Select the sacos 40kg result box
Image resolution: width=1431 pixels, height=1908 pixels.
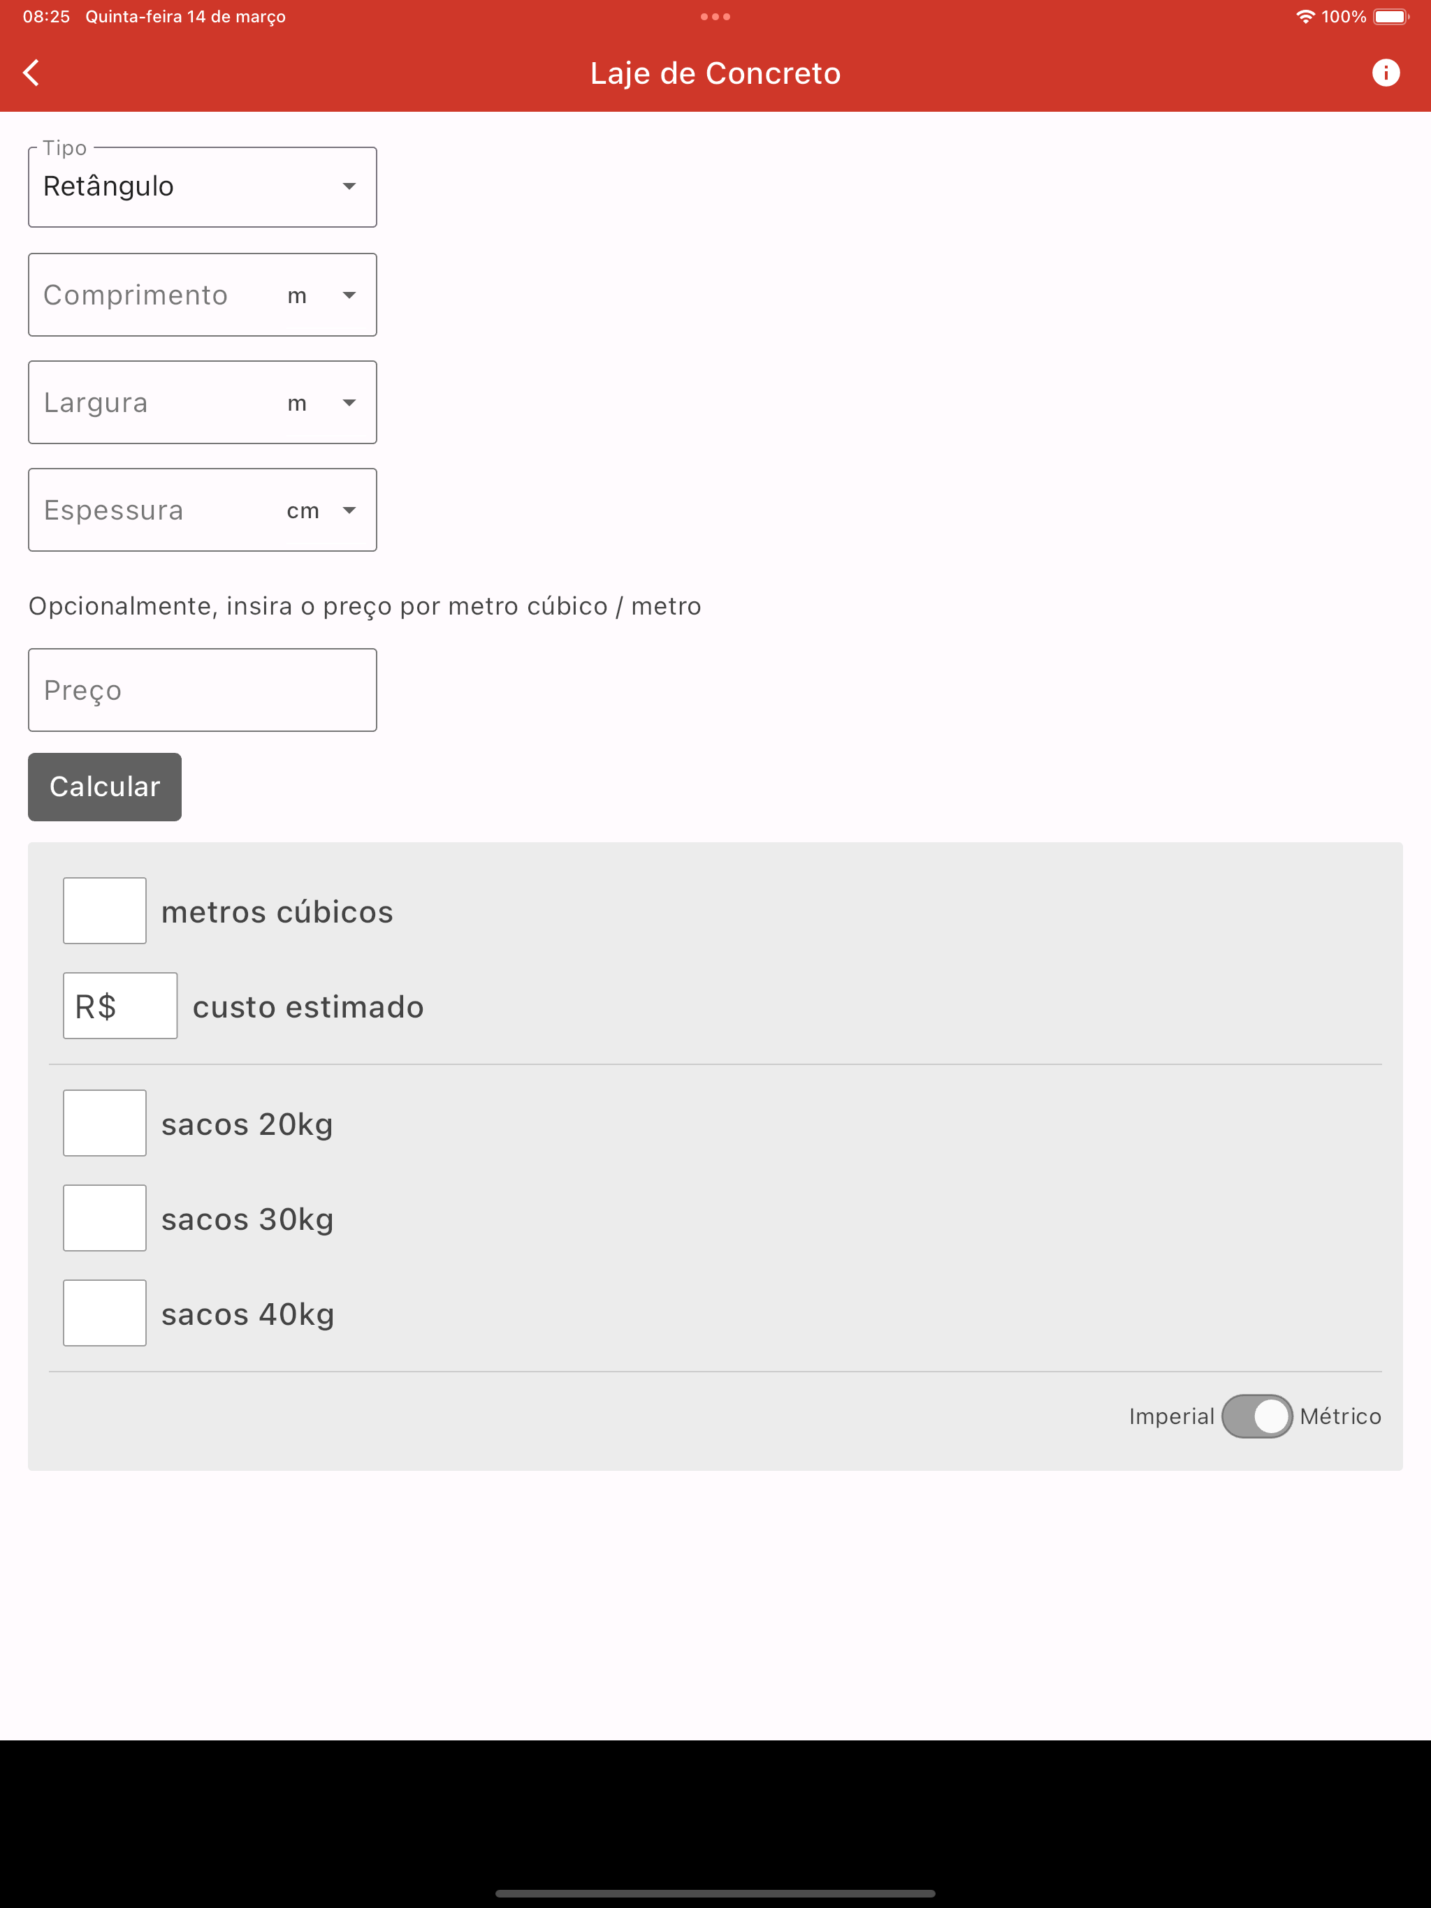coord(104,1312)
